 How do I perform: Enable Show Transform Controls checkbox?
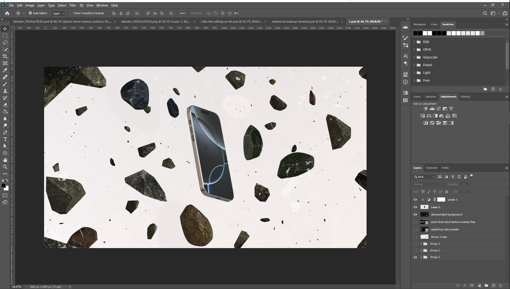[x=71, y=13]
